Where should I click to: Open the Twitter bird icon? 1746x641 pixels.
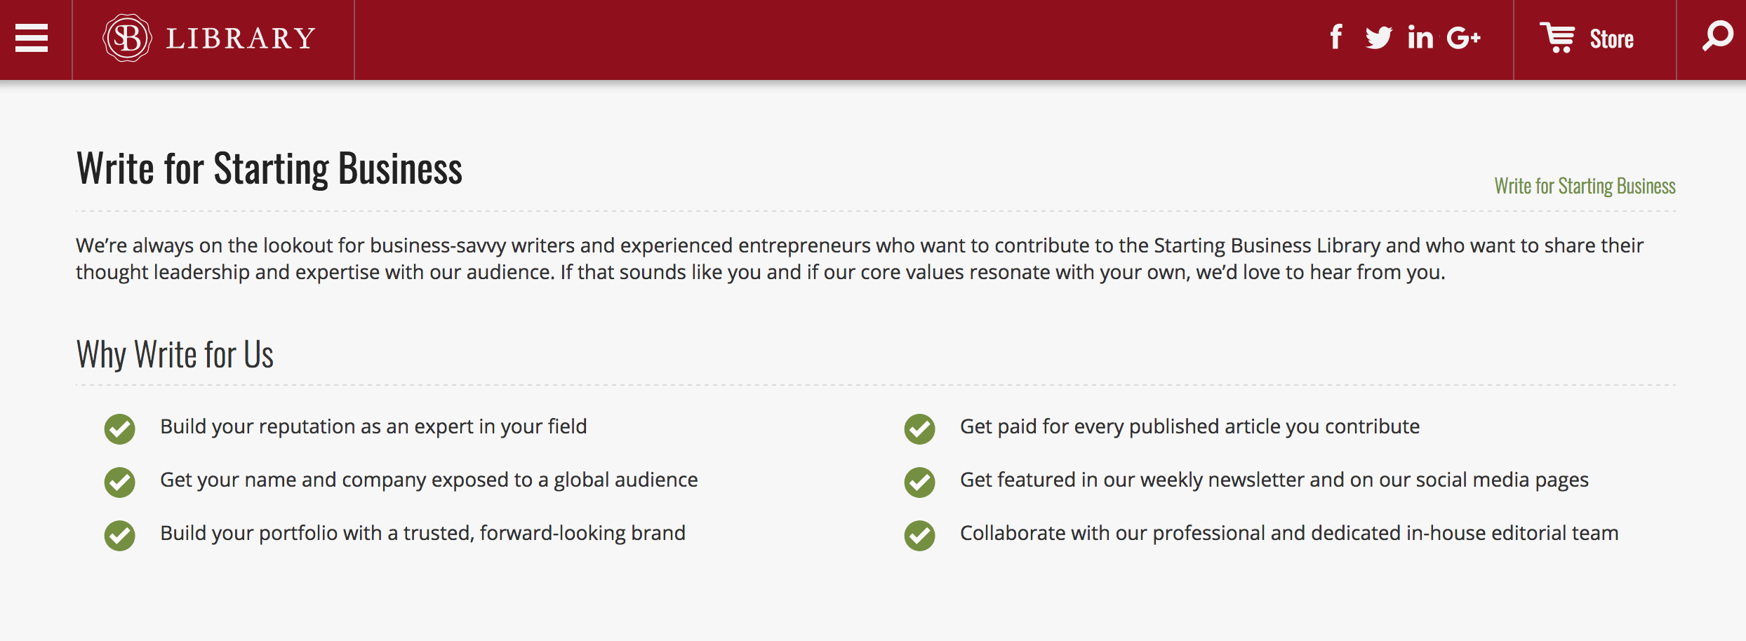pyautogui.click(x=1378, y=37)
